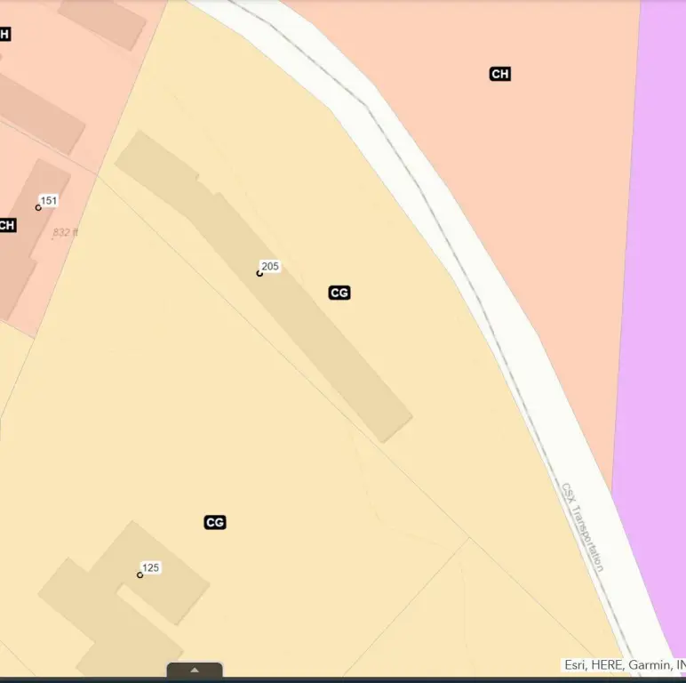
Task: Click the CG zoning badge near 205
Action: point(339,293)
